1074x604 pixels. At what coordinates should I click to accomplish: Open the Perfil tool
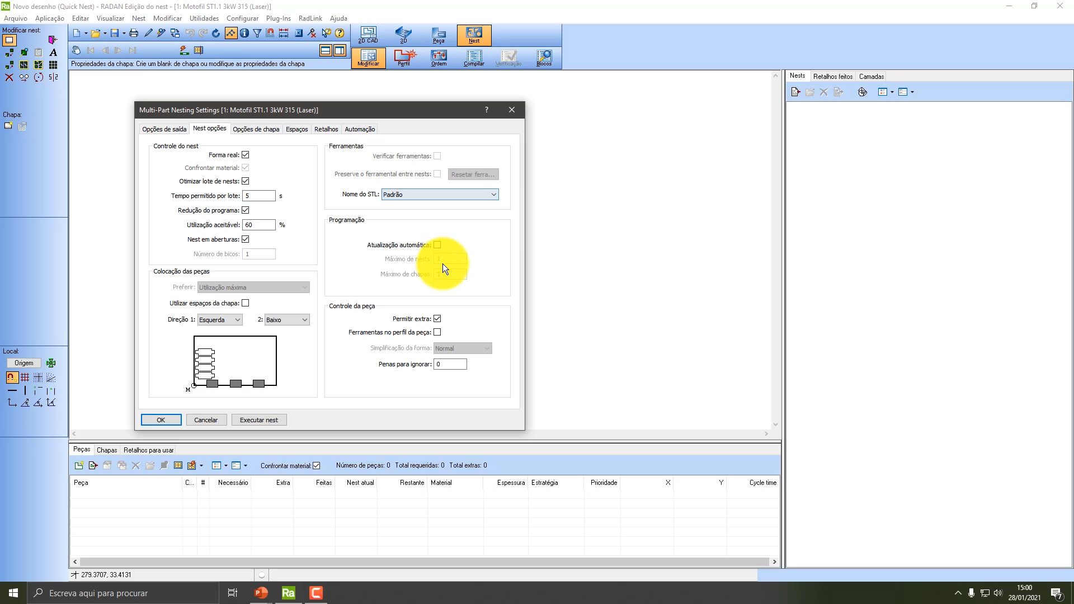pos(404,58)
